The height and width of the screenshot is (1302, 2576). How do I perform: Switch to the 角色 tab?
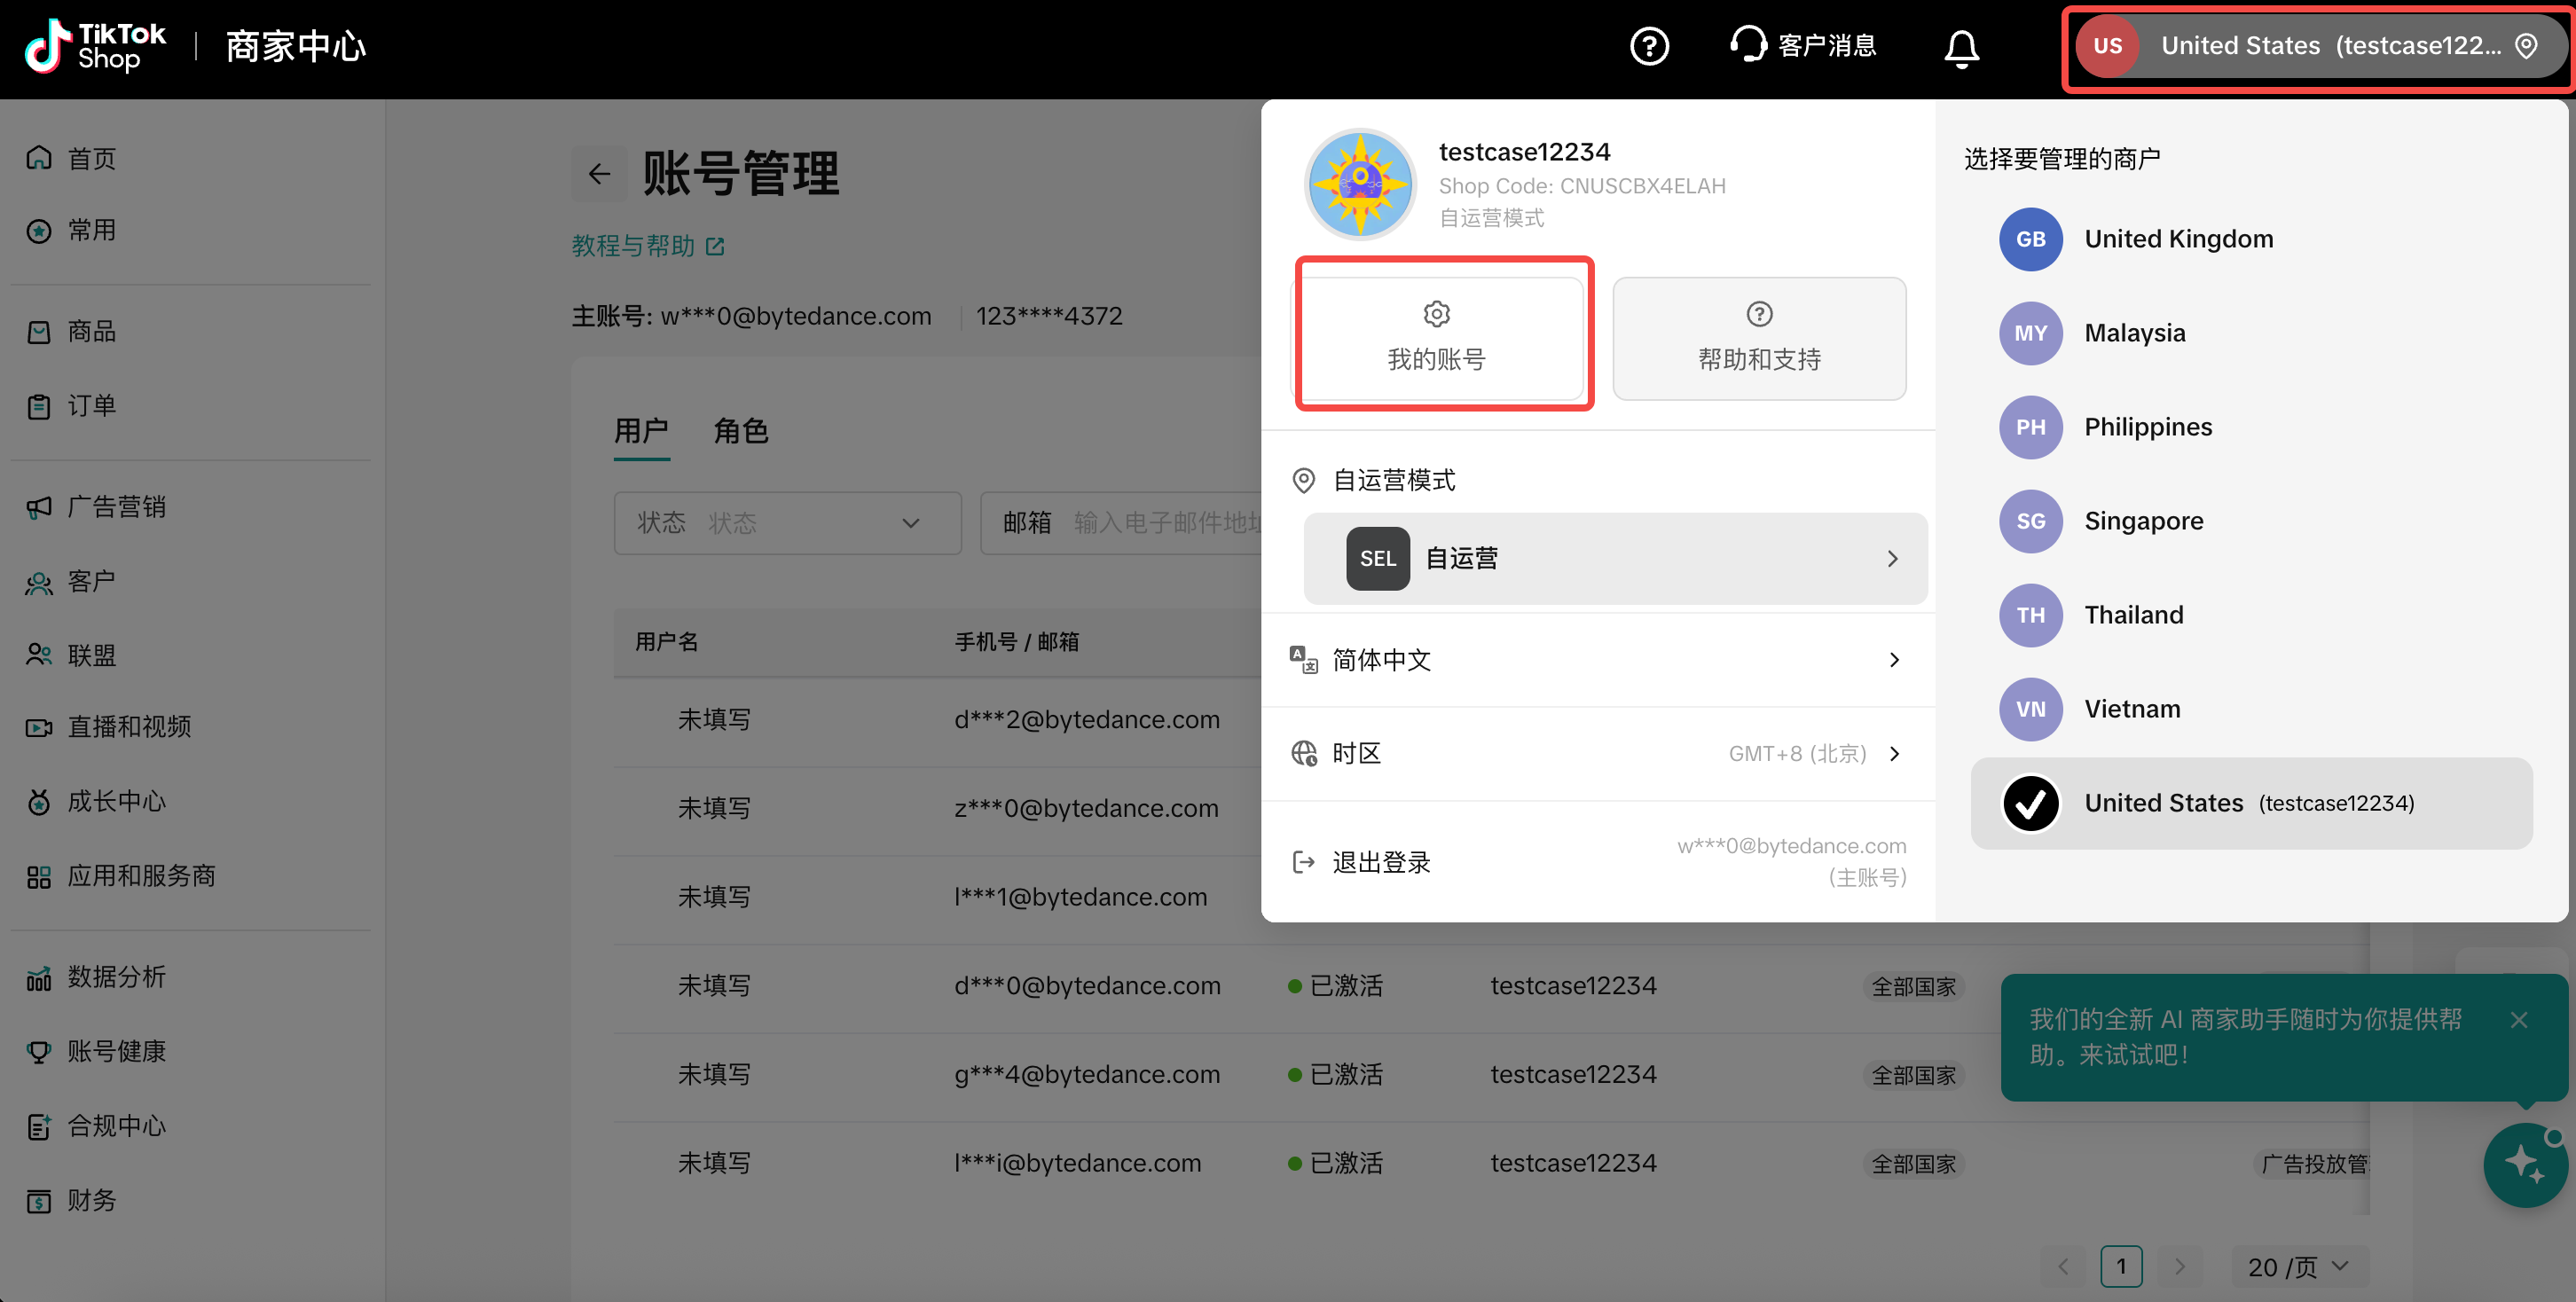[x=740, y=431]
